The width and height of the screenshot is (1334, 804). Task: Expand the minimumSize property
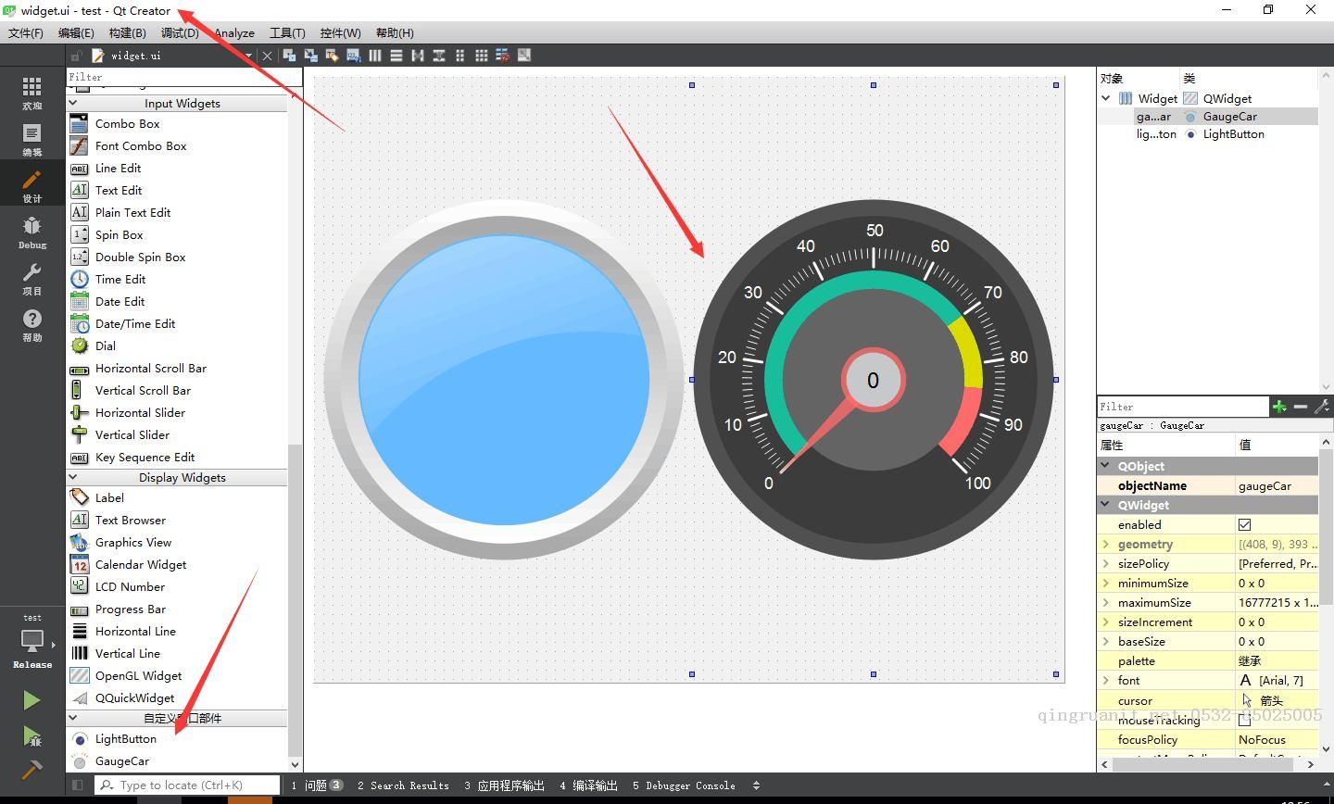click(1106, 583)
